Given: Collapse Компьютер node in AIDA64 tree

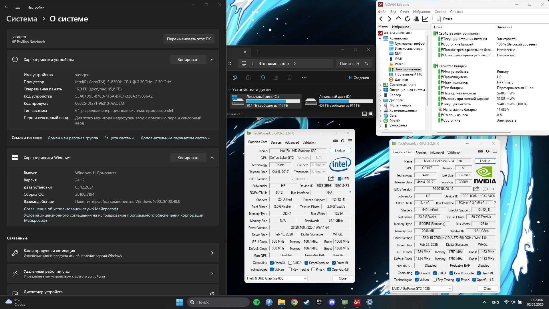Looking at the screenshot, I should click(380, 38).
